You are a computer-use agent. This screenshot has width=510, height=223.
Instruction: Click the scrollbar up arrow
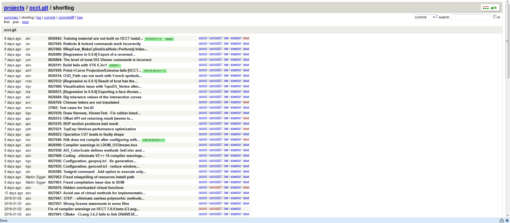(x=507, y=2)
